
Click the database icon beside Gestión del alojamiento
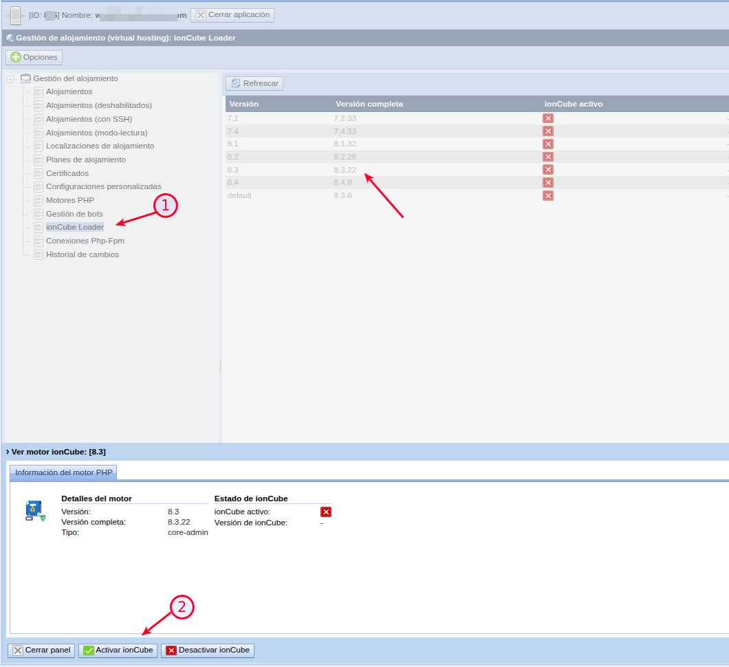click(x=26, y=78)
